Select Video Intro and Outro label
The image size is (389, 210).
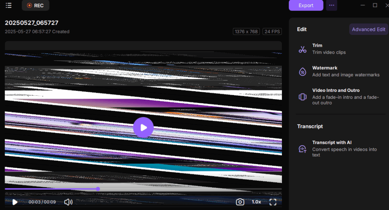336,90
